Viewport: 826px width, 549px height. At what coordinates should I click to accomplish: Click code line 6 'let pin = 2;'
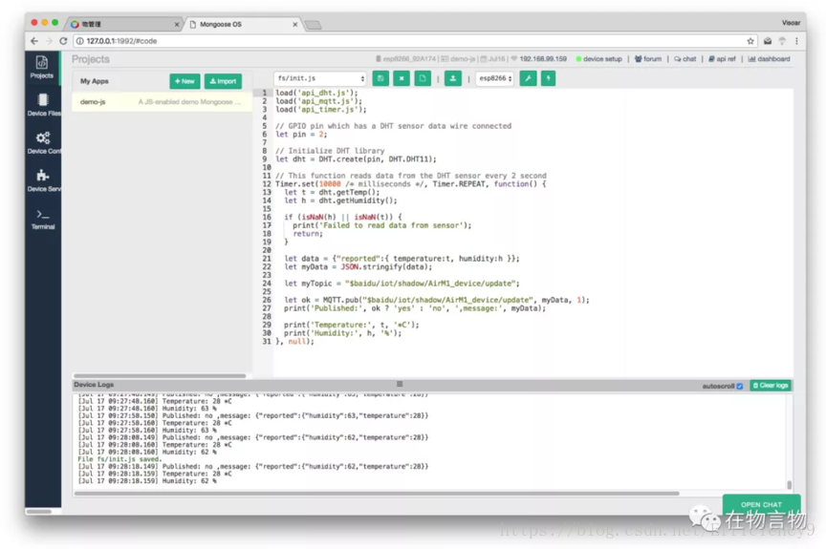[301, 134]
